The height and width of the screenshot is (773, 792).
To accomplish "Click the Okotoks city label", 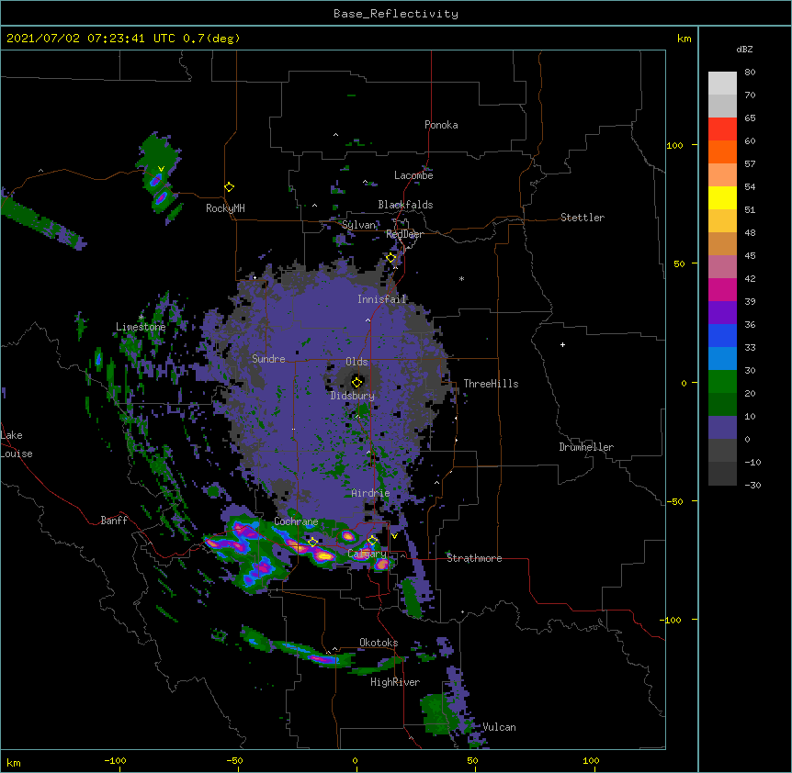I will tap(379, 643).
